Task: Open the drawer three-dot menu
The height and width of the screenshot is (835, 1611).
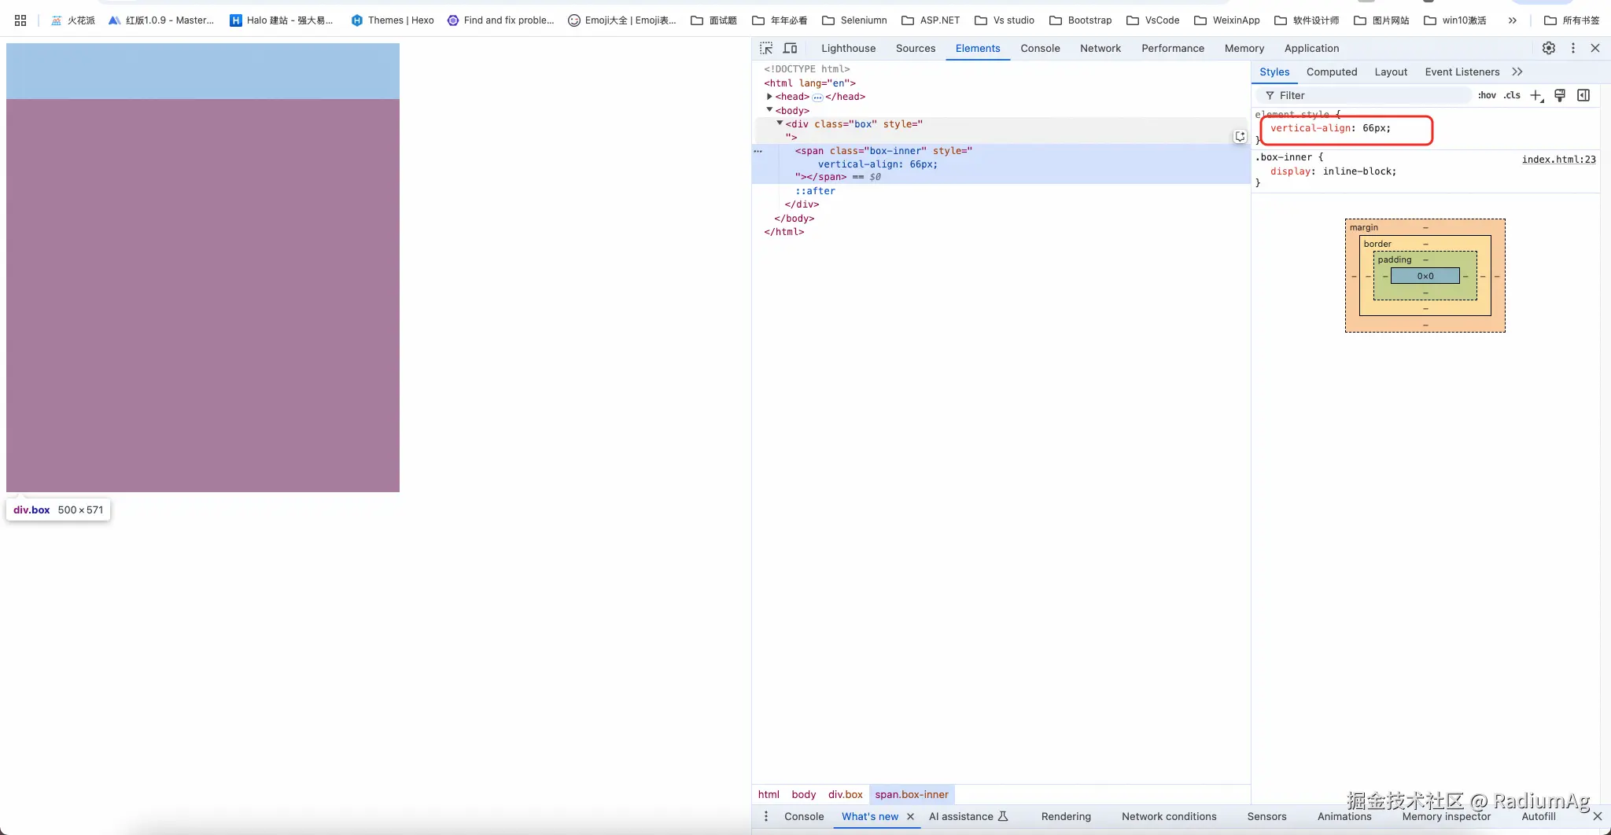Action: tap(766, 816)
